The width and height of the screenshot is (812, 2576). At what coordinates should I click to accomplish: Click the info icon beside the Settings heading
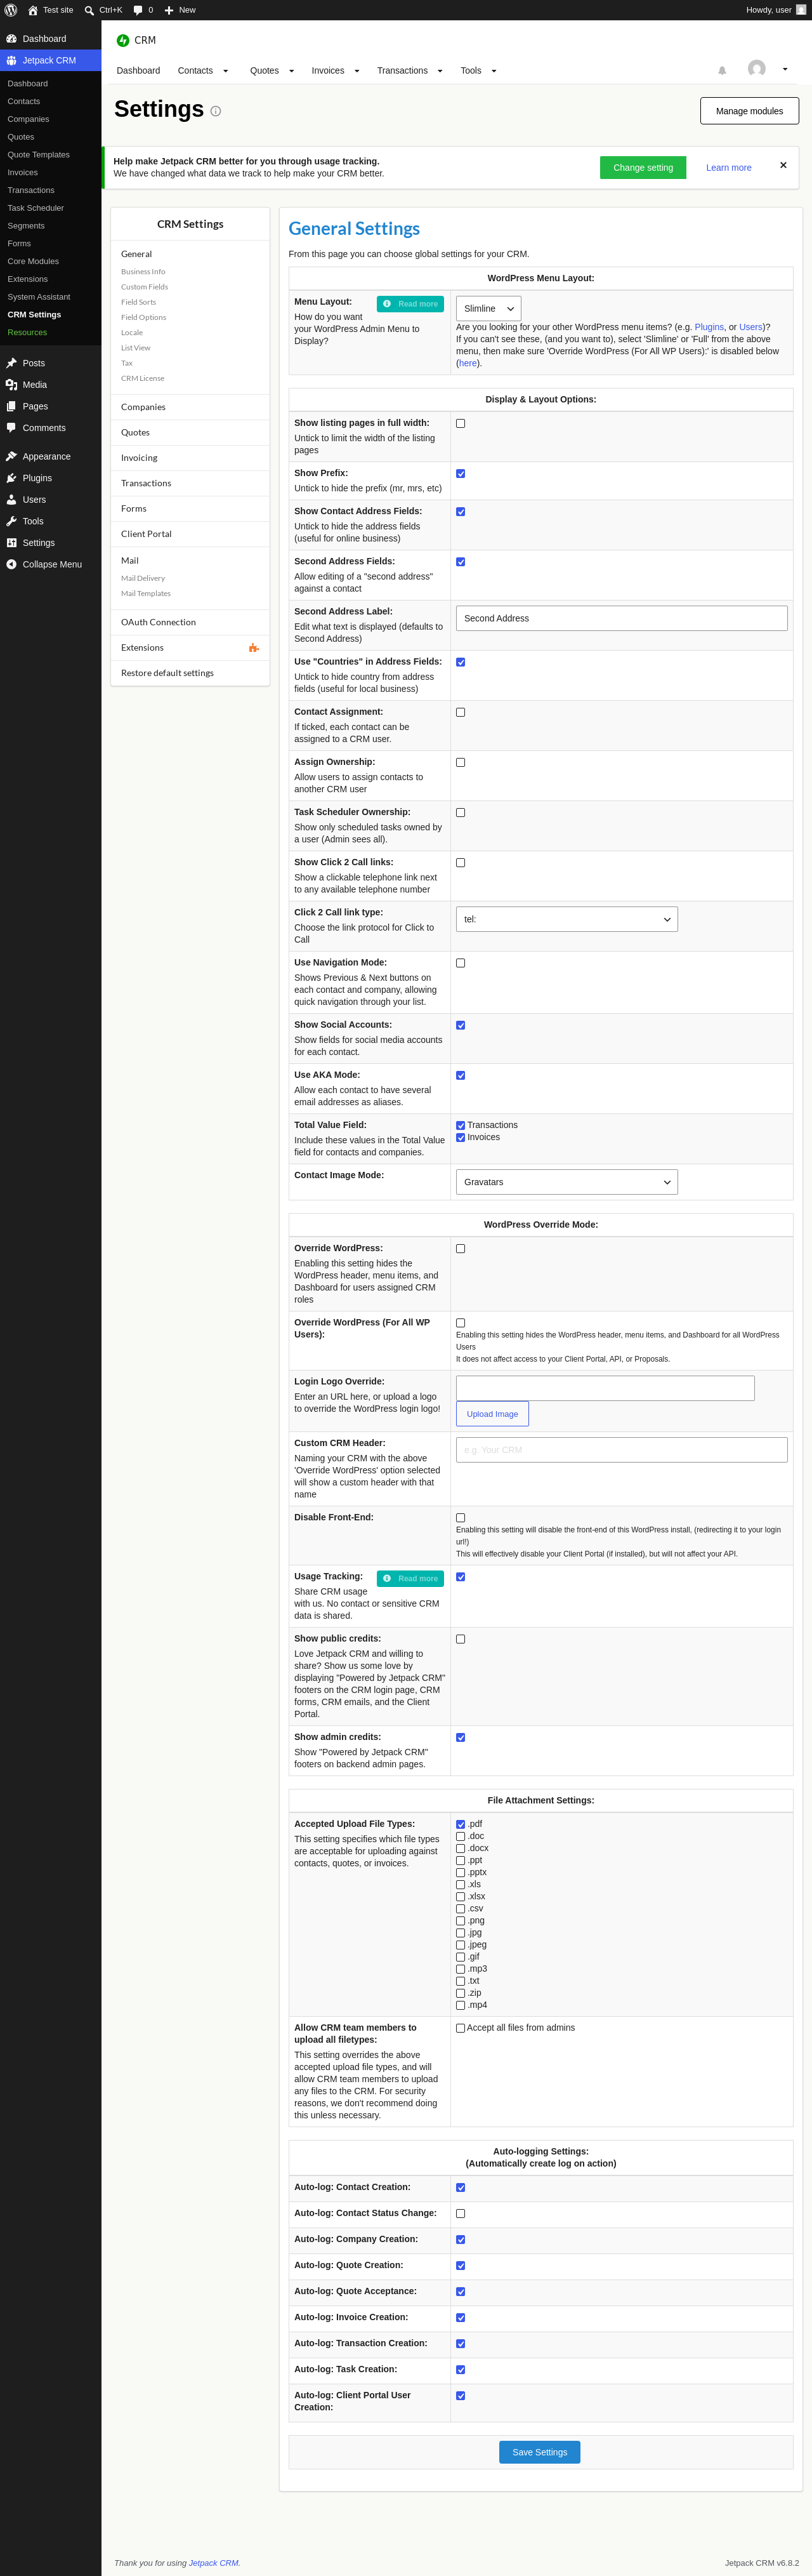coord(216,111)
